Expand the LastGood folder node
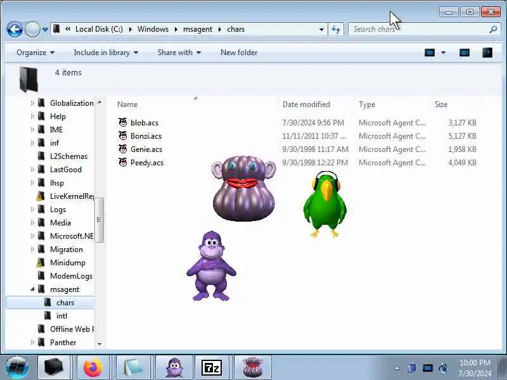This screenshot has height=380, width=507. click(32, 169)
